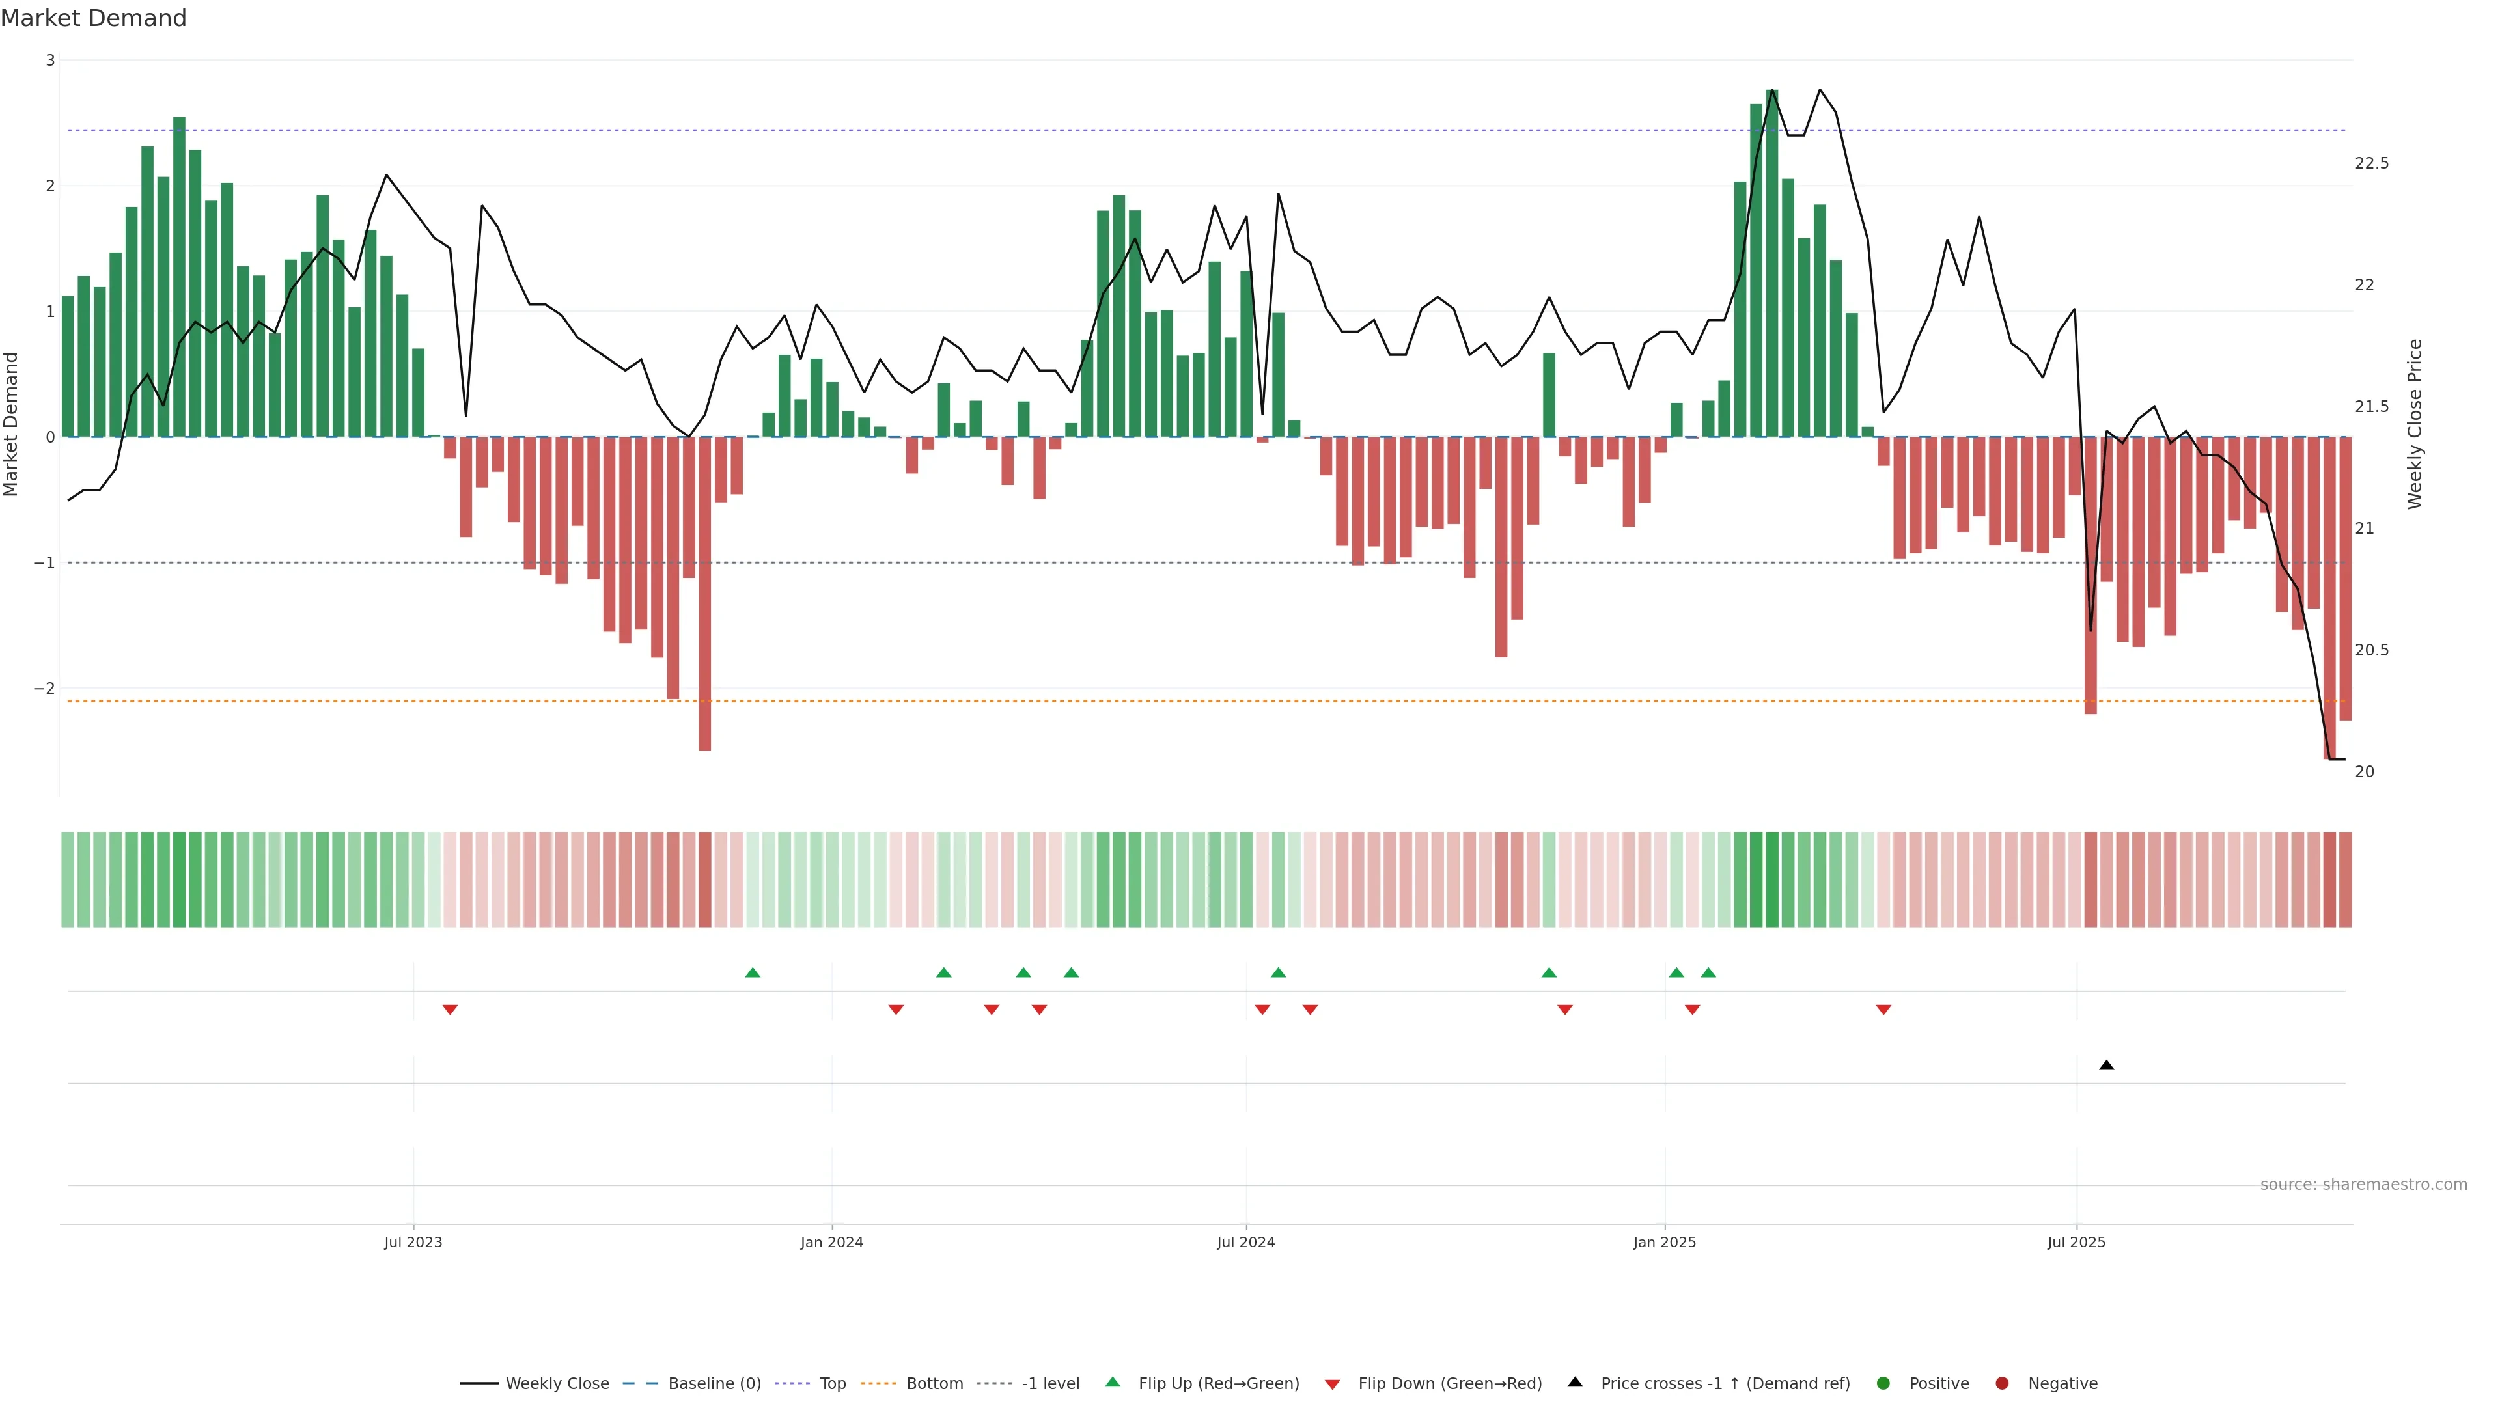
Task: Click the black Price crosses -1 legend triangle
Action: point(1575,1383)
